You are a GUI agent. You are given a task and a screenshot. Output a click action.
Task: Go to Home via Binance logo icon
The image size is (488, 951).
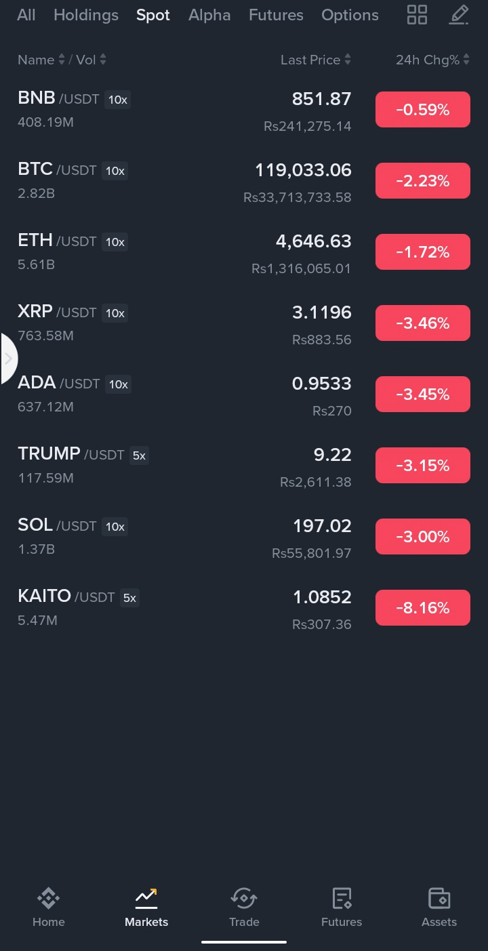coord(49,899)
